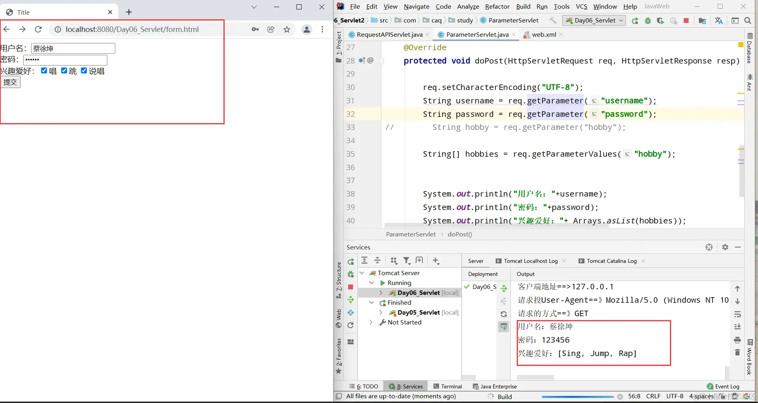The height and width of the screenshot is (403, 758).
Task: Bookmark the page with the star icon
Action: click(x=287, y=29)
